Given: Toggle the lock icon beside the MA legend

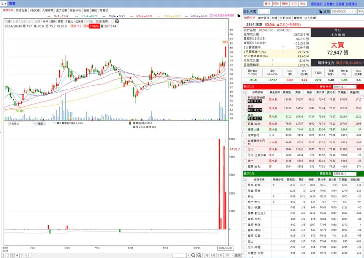Looking at the screenshot, I should (238, 16).
